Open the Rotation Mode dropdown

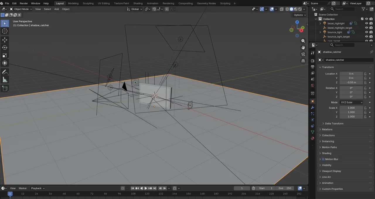[x=351, y=102]
